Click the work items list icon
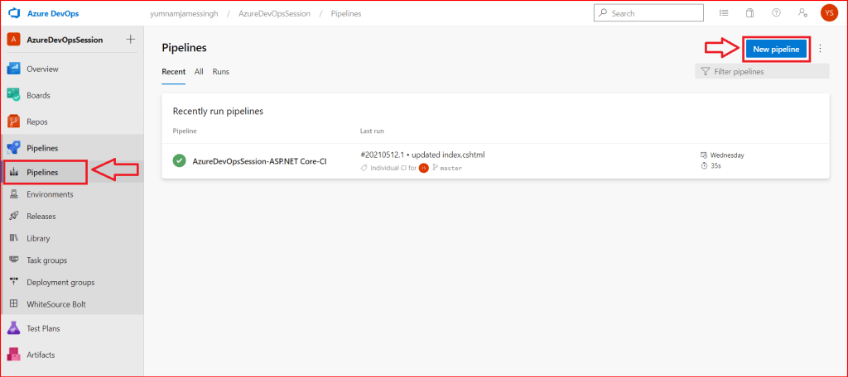This screenshot has width=848, height=377. pos(724,13)
